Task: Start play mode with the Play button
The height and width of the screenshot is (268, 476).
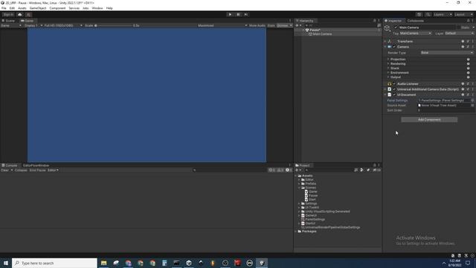Action: click(230, 14)
